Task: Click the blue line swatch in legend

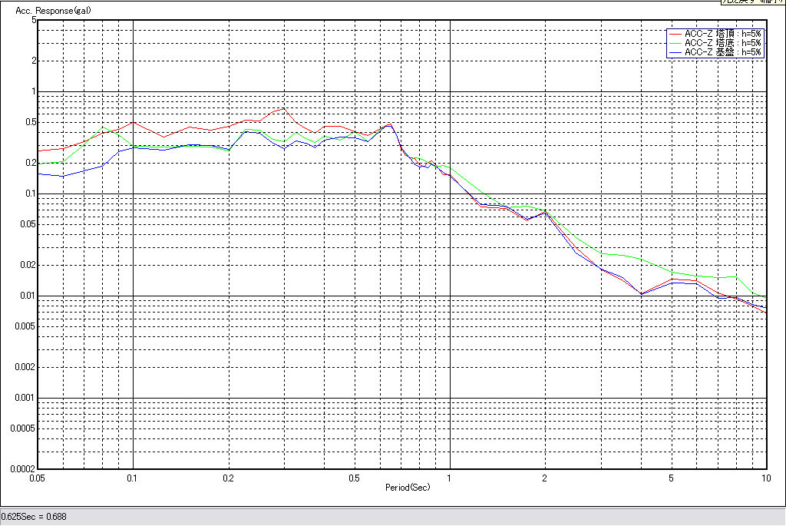Action: (675, 52)
